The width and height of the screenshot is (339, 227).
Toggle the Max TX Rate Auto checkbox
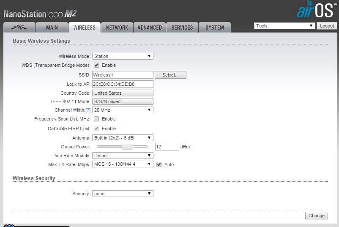point(159,164)
